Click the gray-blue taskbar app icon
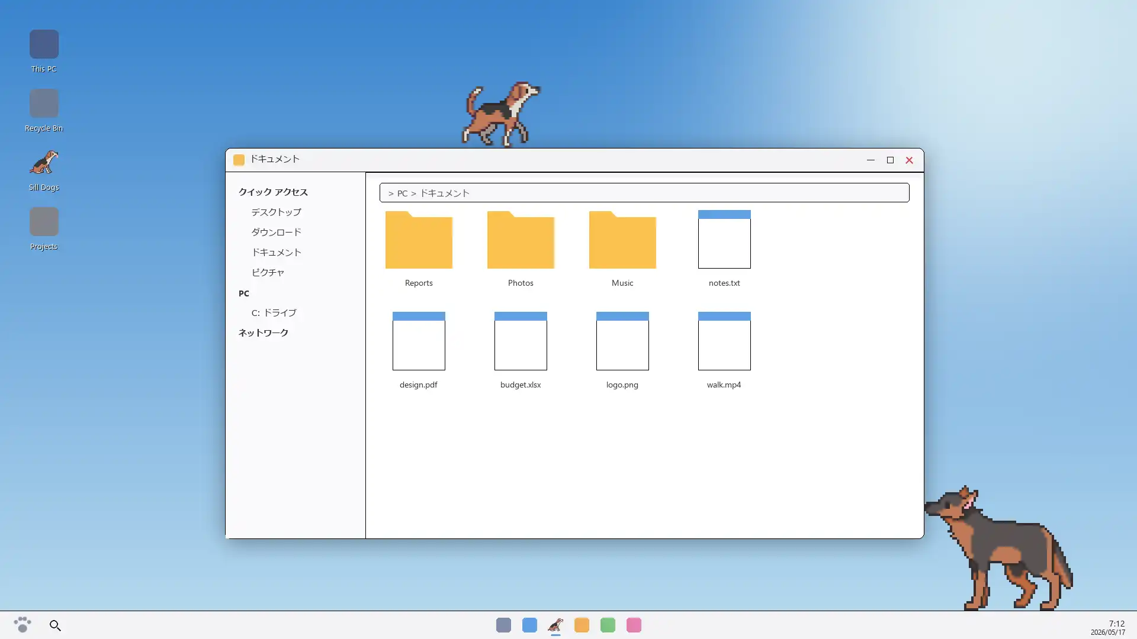This screenshot has height=639, width=1137. [x=503, y=625]
